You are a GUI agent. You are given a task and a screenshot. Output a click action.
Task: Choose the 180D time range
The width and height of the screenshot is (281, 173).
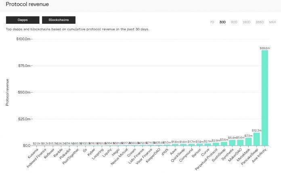coord(247,22)
